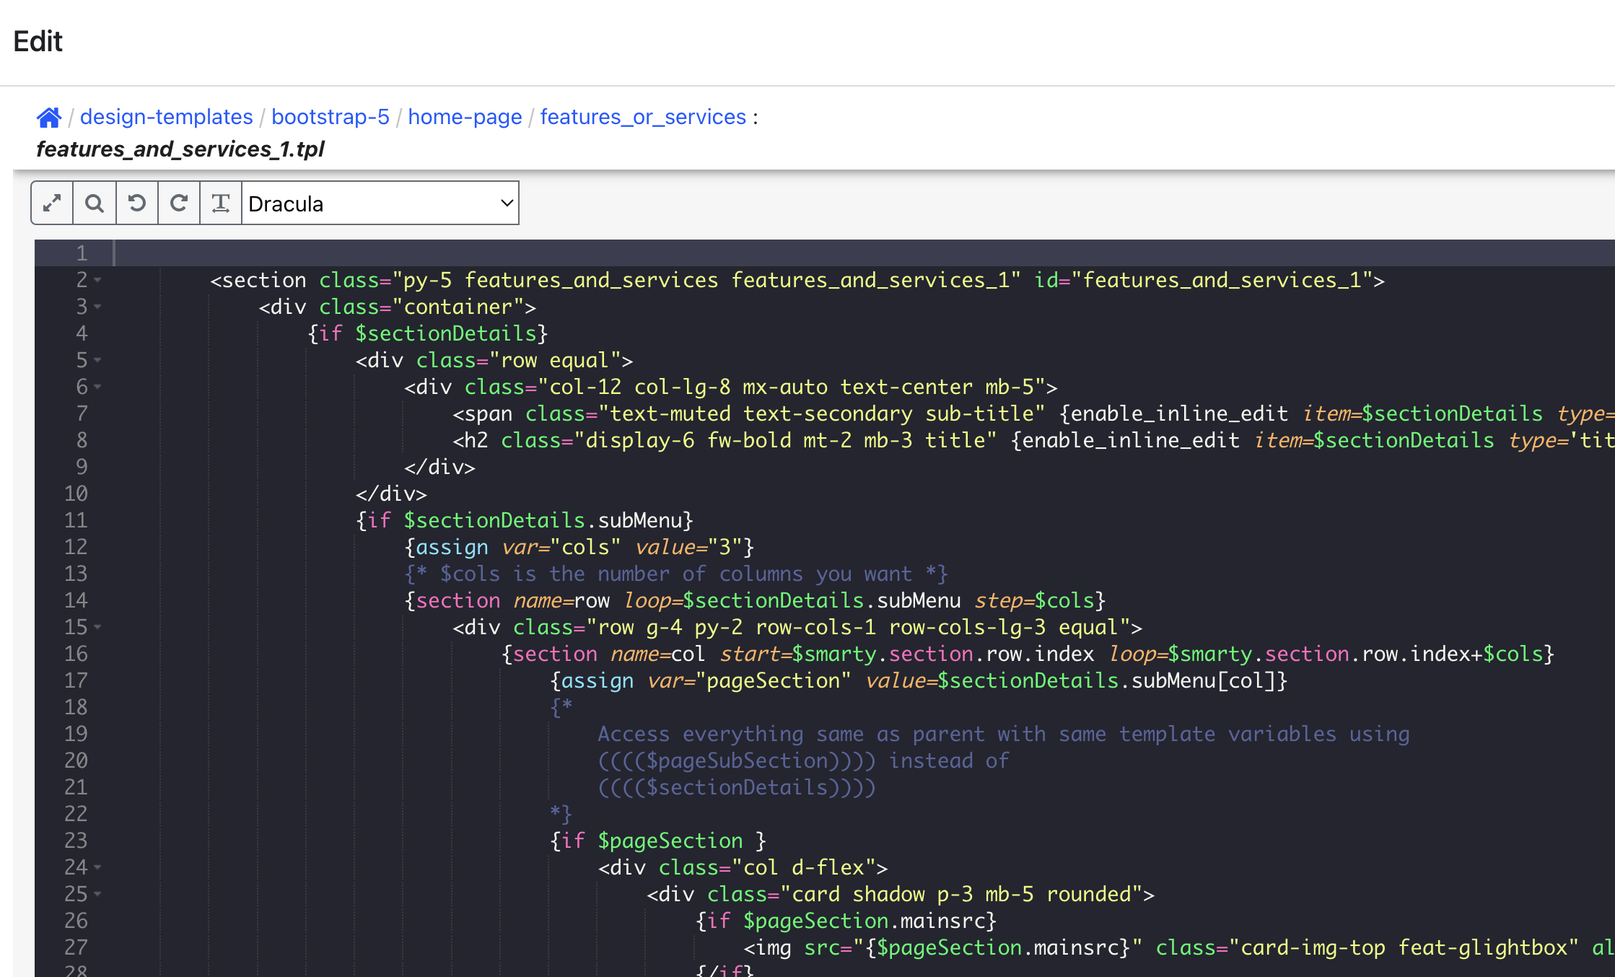Click the features_and_services_1.tpl file name
Image resolution: width=1615 pixels, height=977 pixels.
[180, 149]
